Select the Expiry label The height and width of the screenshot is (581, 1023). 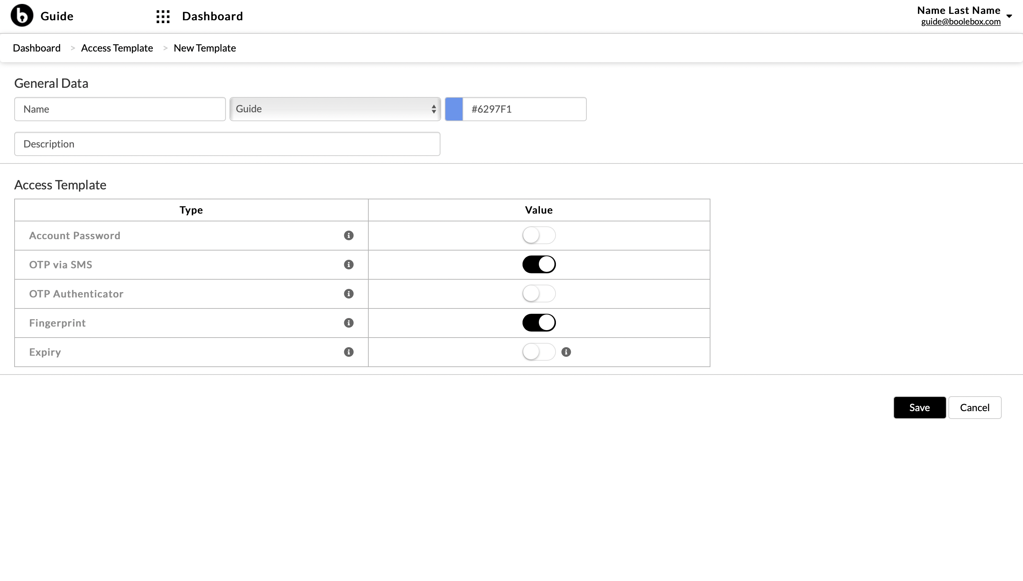pos(45,352)
